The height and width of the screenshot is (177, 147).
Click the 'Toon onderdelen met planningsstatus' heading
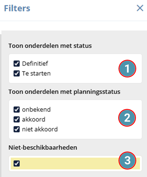click(64, 92)
